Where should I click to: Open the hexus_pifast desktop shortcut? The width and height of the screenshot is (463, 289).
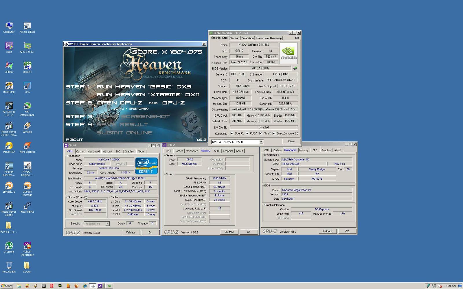tap(27, 28)
